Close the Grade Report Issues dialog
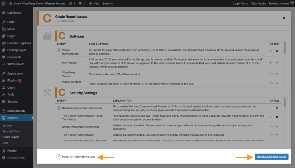 tap(284, 18)
